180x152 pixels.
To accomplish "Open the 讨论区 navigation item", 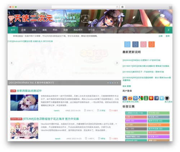I will tap(91, 30).
